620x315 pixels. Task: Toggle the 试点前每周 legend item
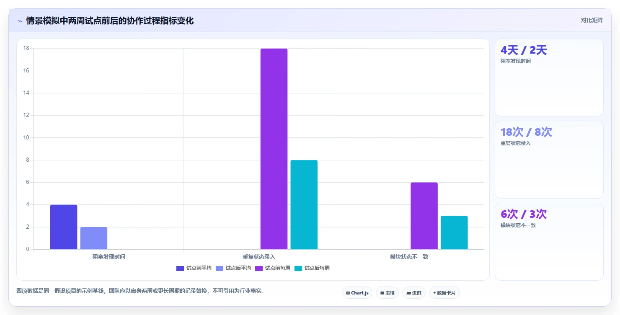pyautogui.click(x=273, y=268)
